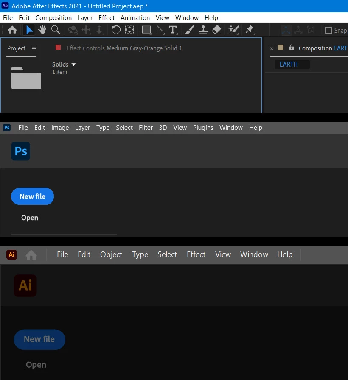This screenshot has width=348, height=380.
Task: Select the Horizontal Type tool
Action: [173, 30]
